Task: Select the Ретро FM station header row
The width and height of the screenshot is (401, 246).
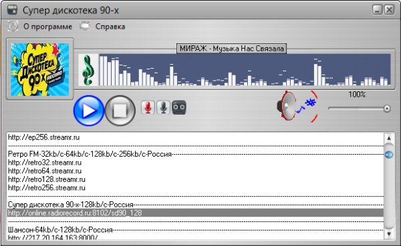Action: coord(195,154)
